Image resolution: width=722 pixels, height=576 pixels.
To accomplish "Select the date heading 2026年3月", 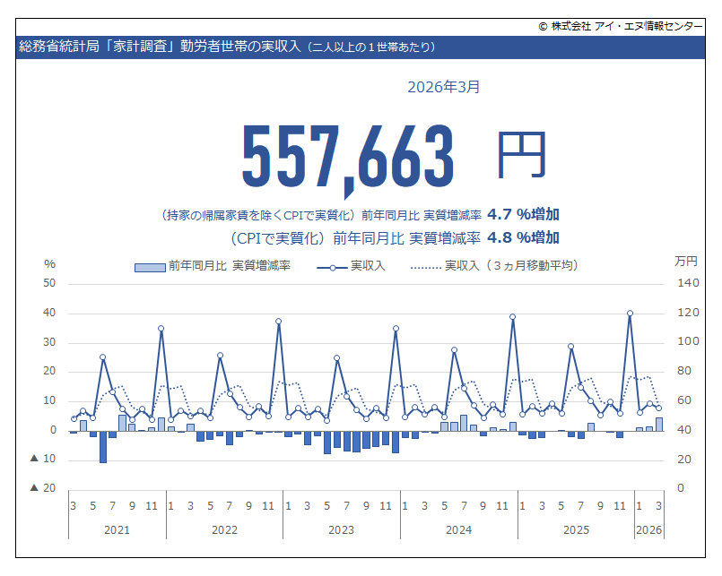I will pyautogui.click(x=443, y=87).
